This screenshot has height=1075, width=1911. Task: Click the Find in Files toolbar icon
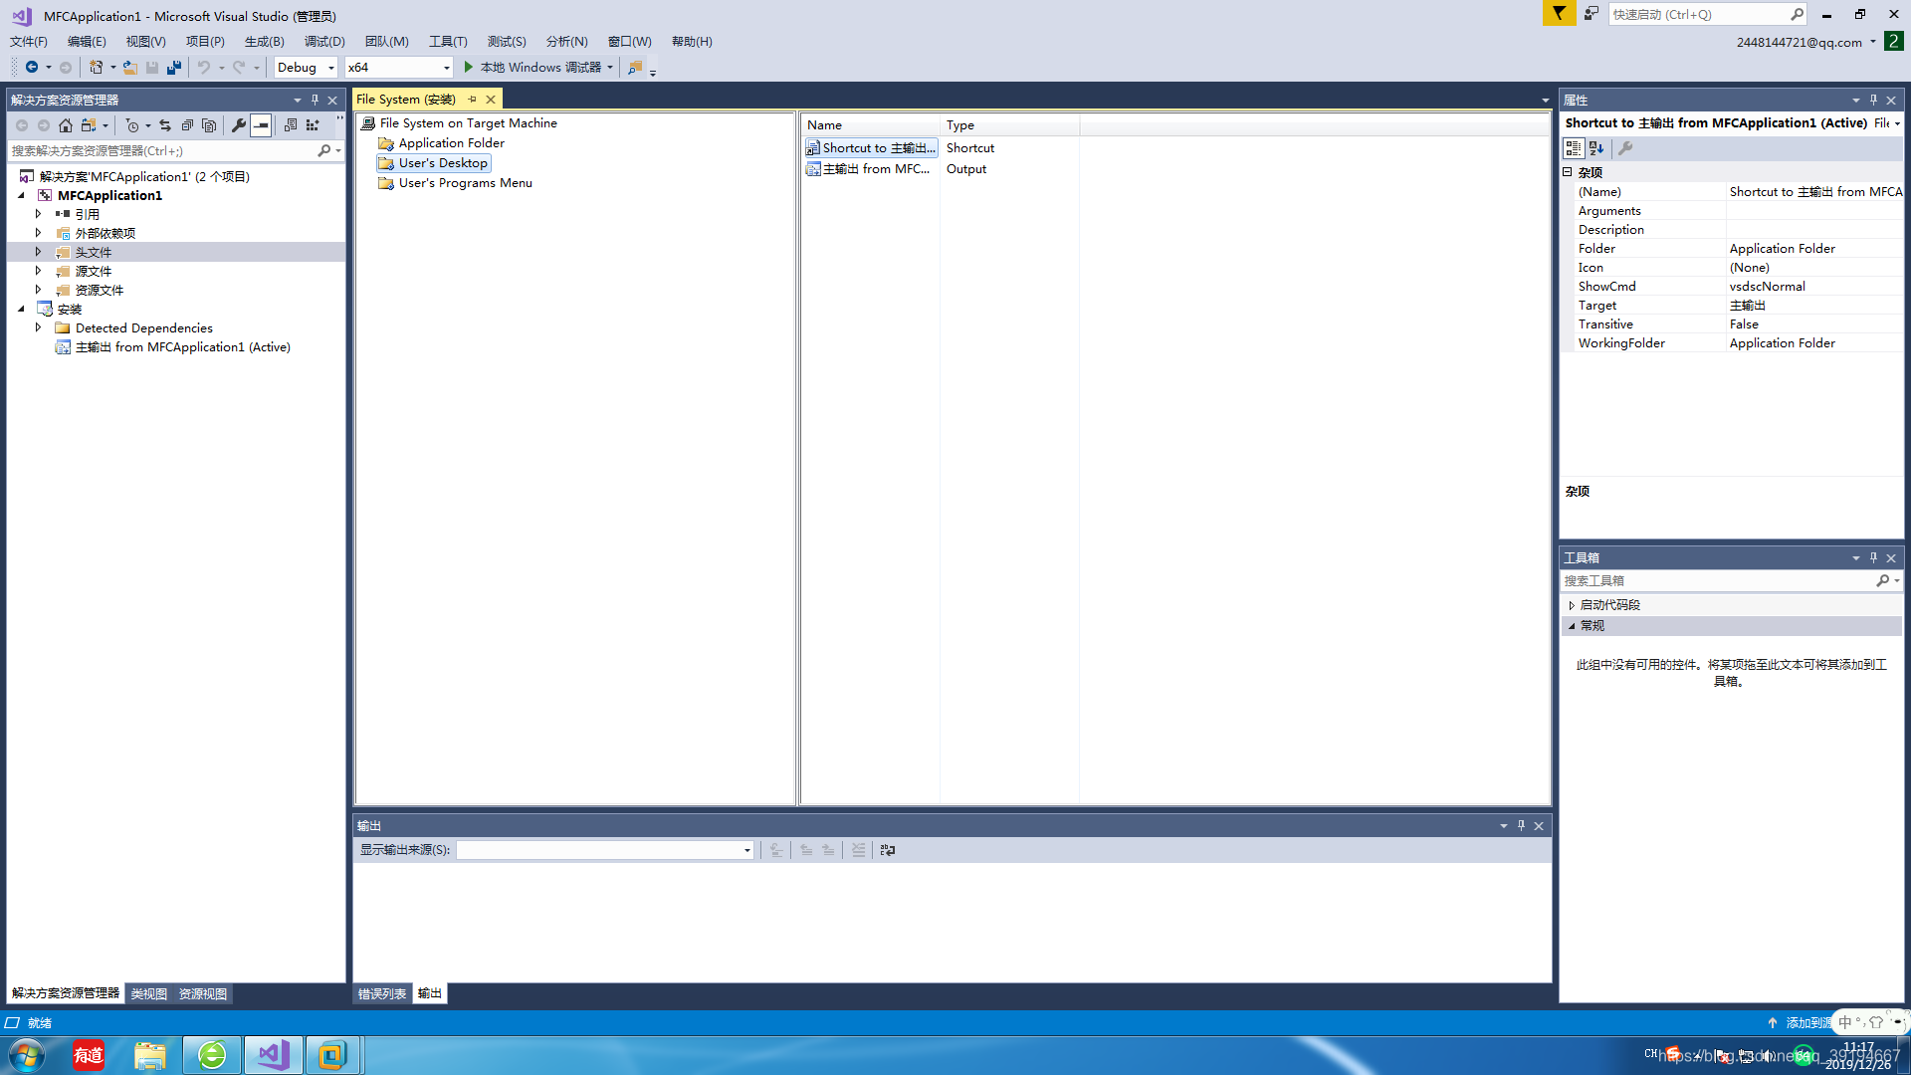634,68
